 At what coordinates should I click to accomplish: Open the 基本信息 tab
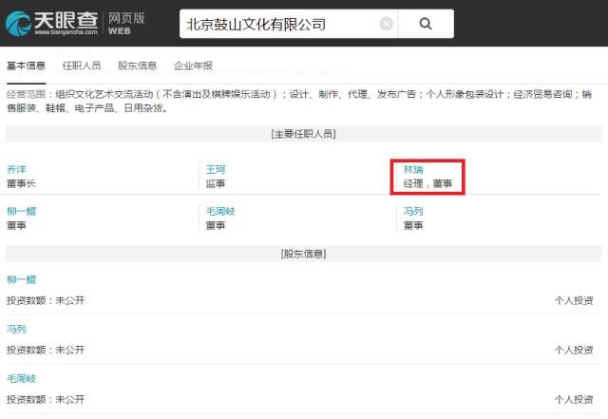coord(26,66)
